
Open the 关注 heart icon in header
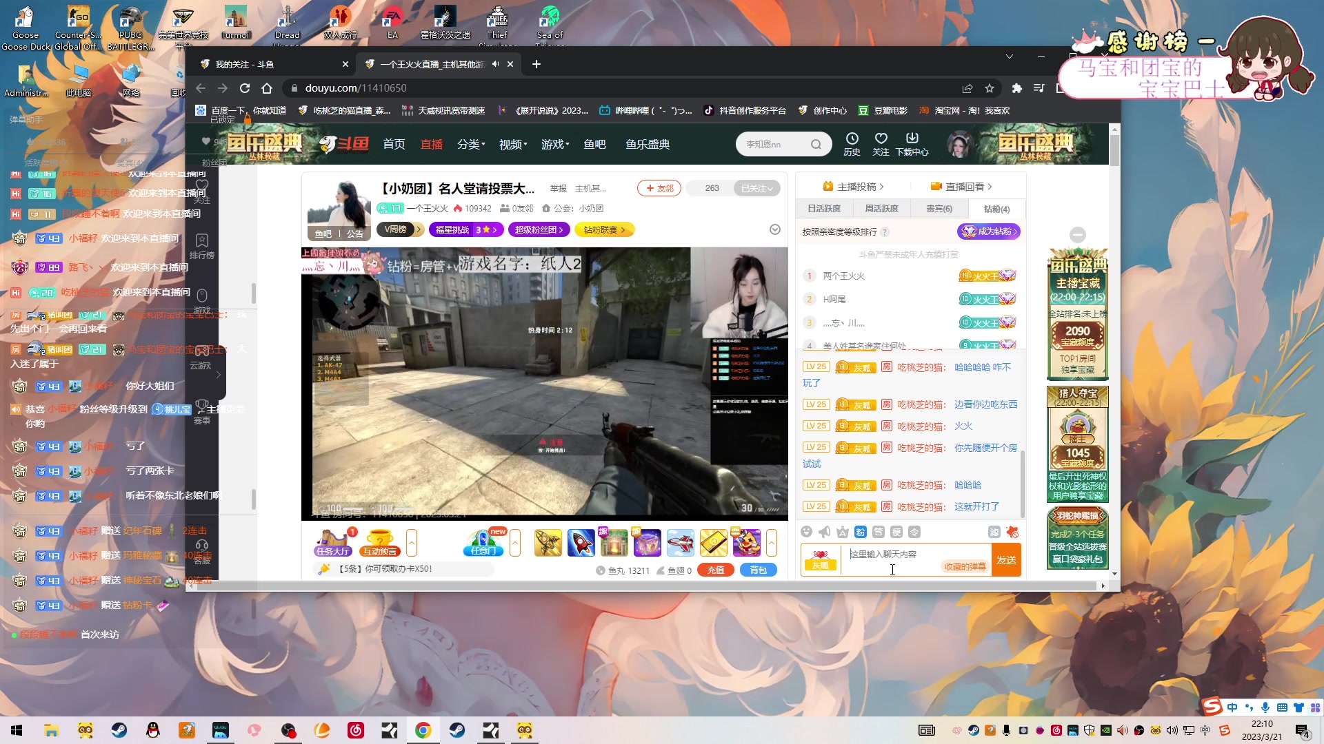[x=881, y=144]
